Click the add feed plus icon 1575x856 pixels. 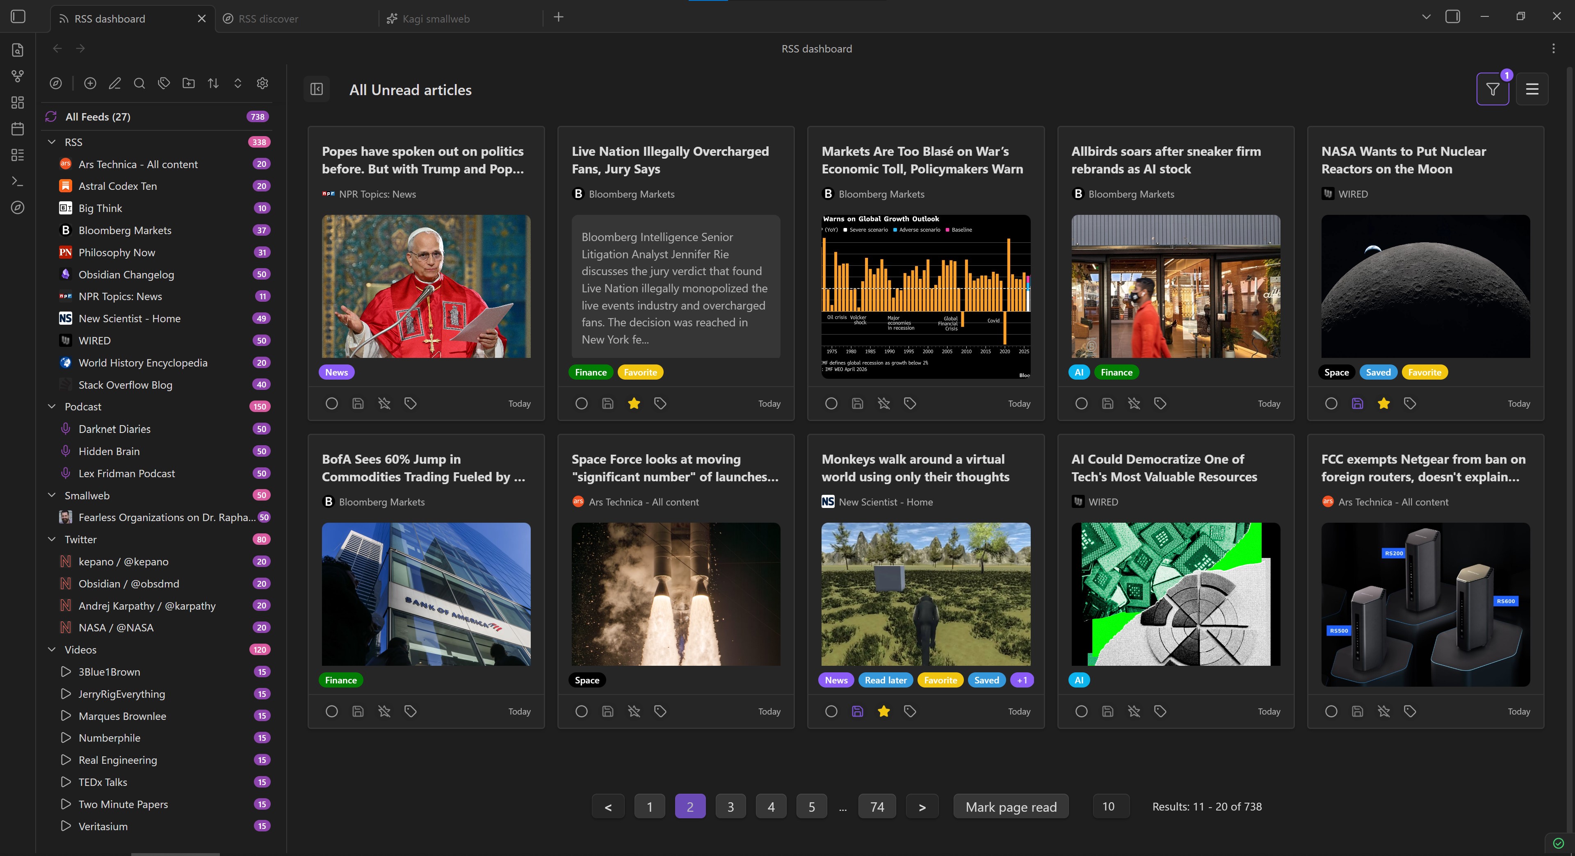click(90, 83)
